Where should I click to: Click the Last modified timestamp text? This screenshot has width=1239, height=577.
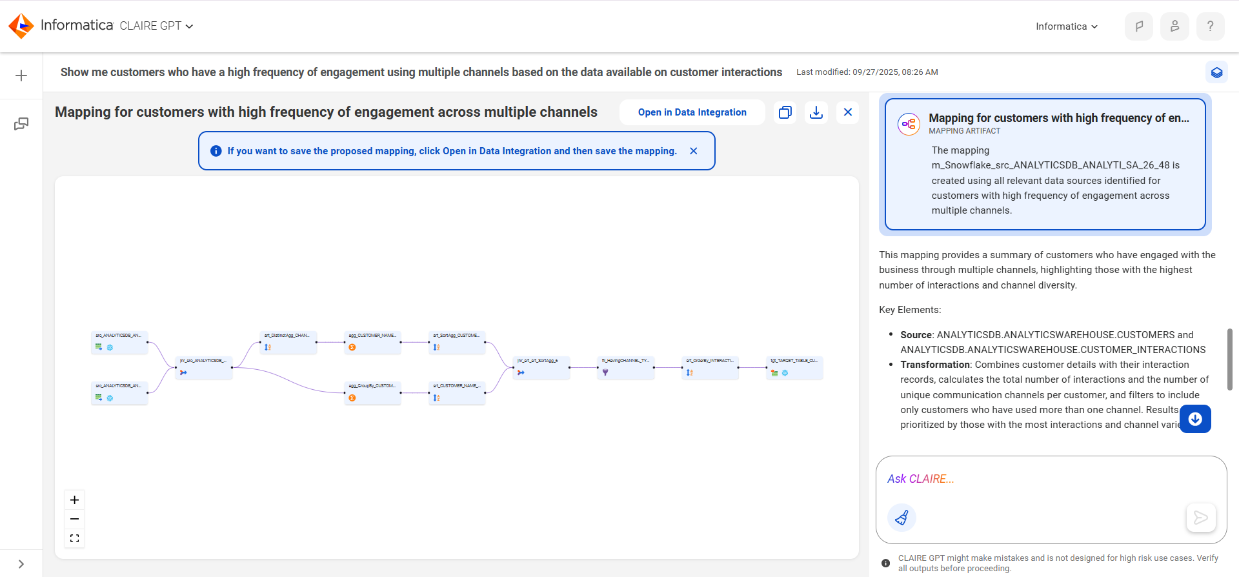[867, 72]
